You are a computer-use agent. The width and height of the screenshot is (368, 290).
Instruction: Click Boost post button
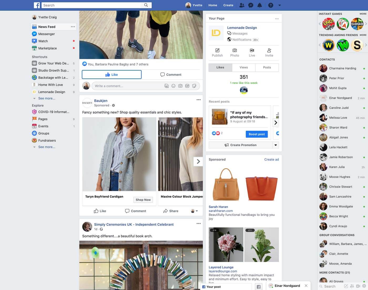[x=257, y=134]
